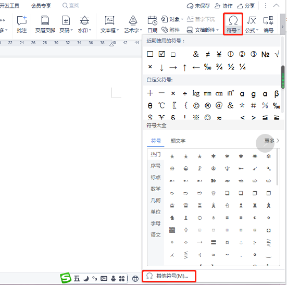Click the symbol panel vertical scrollbar
Viewport: 287px width, 285px height.
click(x=283, y=77)
